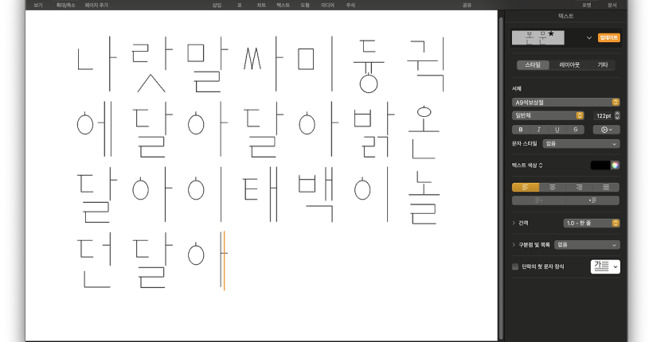Right-align the text

click(x=579, y=187)
